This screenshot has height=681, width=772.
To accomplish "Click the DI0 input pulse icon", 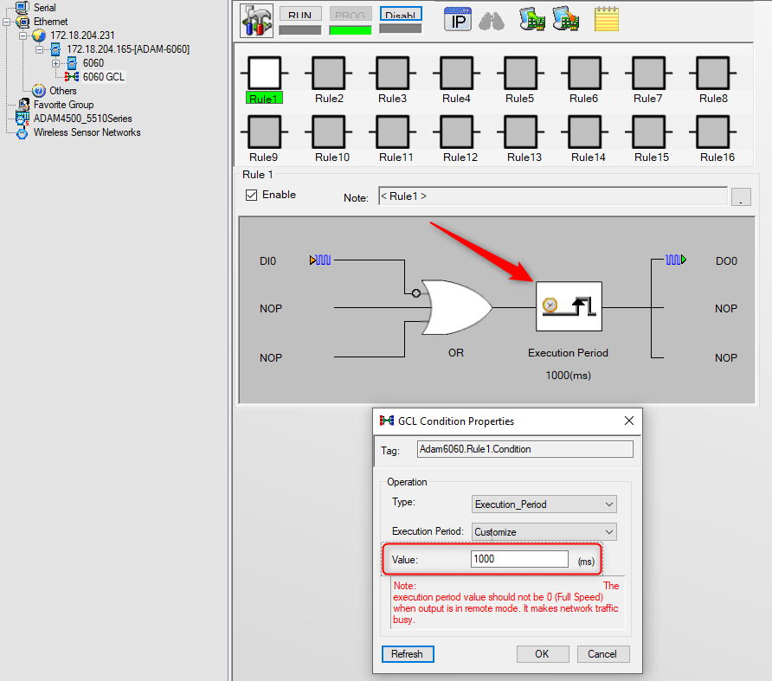I will [320, 260].
